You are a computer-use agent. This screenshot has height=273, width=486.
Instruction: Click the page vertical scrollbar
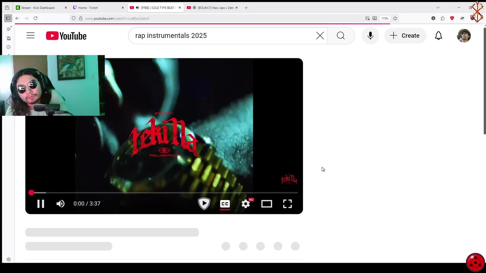[x=484, y=81]
